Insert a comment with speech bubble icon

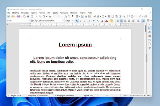coord(128,16)
